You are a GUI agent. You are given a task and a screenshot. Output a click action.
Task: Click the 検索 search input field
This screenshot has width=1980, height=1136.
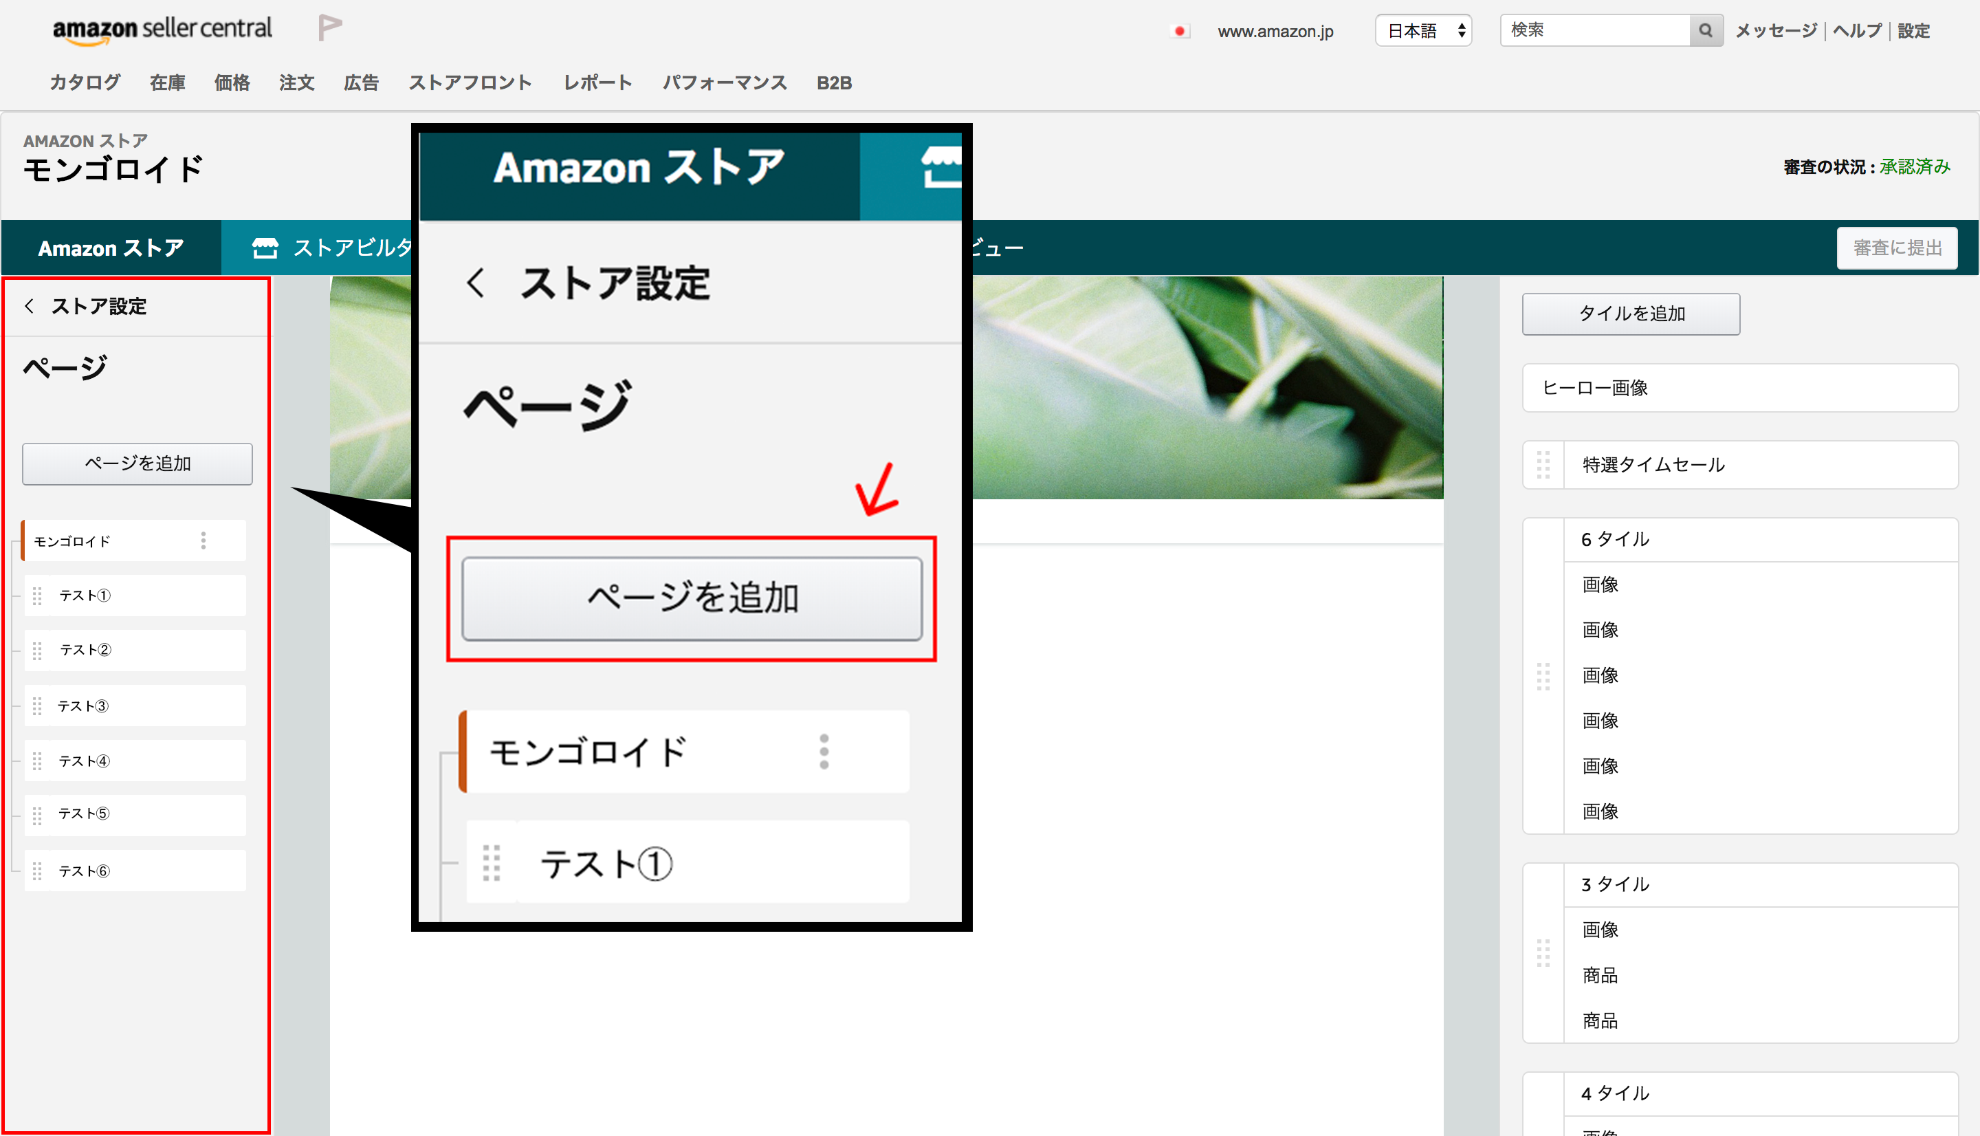point(1595,30)
